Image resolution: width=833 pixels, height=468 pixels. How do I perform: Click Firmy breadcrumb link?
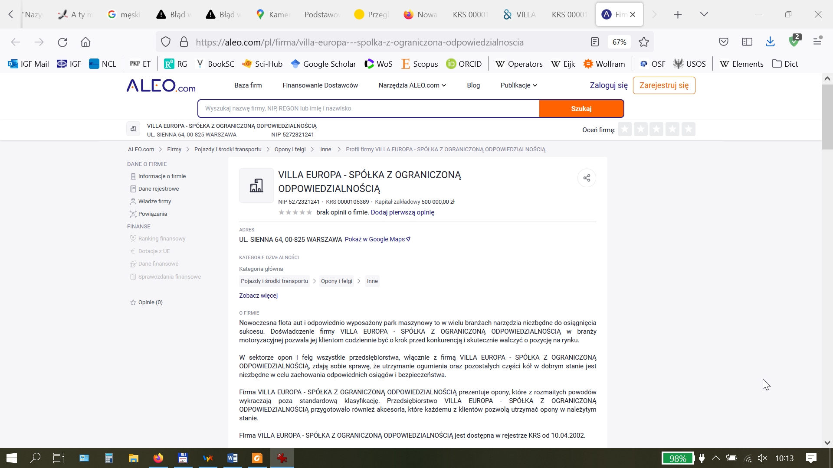174,149
